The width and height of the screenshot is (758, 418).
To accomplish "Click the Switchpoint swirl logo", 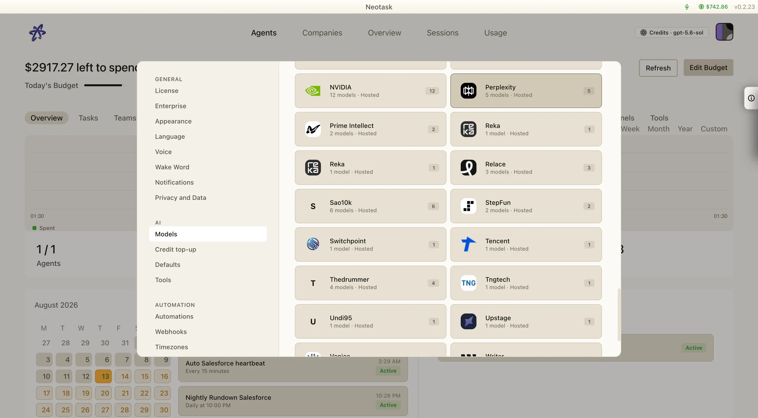I will point(313,244).
